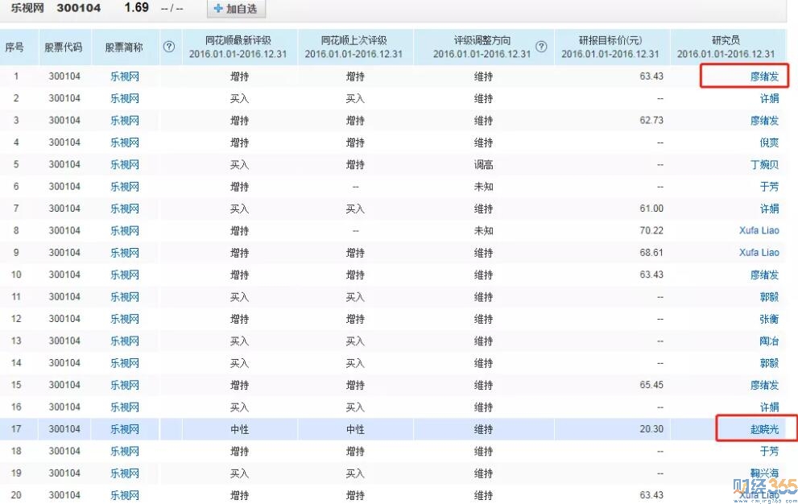Click the help icon beside 评级调整方向 header
The width and height of the screenshot is (798, 504).
click(541, 47)
